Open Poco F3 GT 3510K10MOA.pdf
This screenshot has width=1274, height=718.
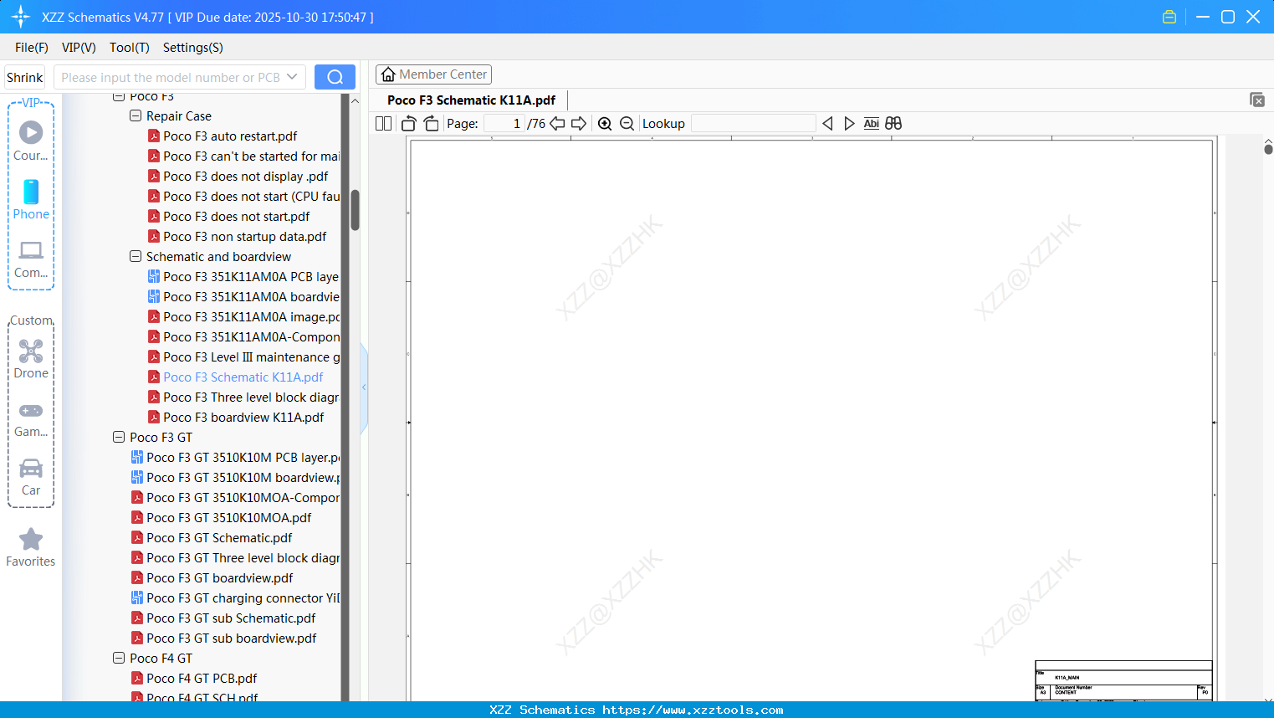coord(228,518)
